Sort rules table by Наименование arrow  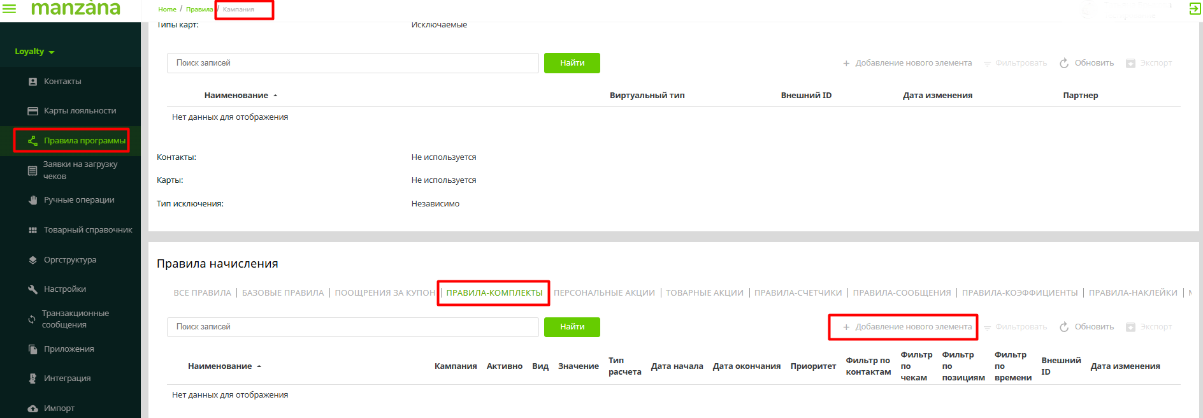pos(259,366)
